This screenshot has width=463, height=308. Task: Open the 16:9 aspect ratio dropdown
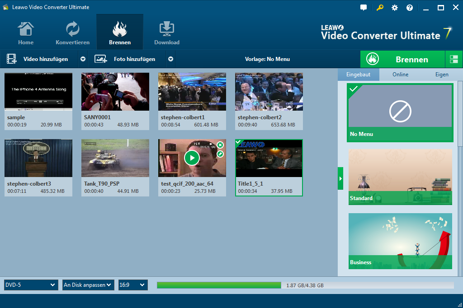(133, 285)
